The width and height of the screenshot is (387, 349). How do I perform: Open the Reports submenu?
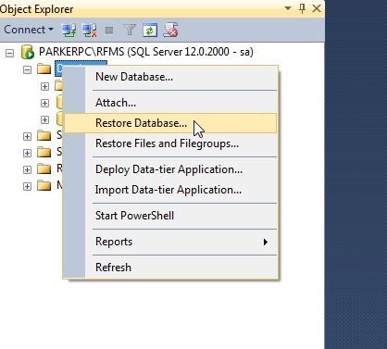tap(169, 242)
